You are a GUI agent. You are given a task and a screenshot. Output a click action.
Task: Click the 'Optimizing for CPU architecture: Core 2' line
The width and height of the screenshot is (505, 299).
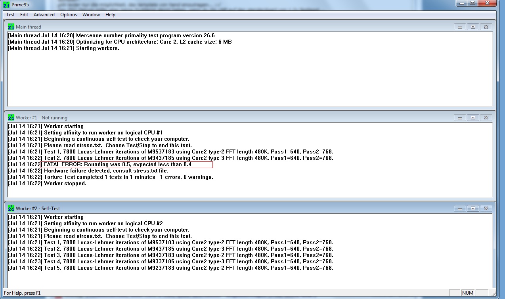click(x=120, y=42)
